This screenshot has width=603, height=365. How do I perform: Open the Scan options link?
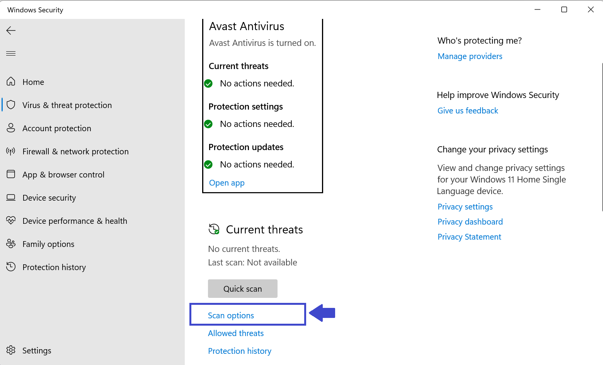[231, 316]
